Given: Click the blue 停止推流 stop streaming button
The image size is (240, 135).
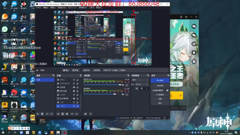Looking at the screenshot, I should click(160, 80).
